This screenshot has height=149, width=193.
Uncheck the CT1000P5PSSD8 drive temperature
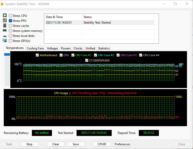(x=87, y=60)
